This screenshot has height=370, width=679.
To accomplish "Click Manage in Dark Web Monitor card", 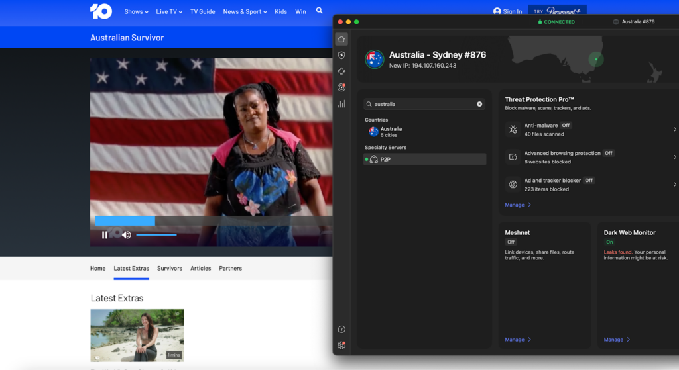I will [x=617, y=340].
